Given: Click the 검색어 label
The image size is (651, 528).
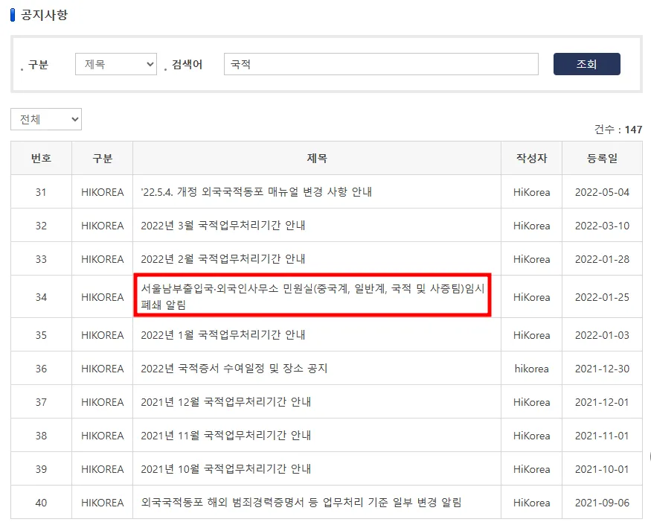Looking at the screenshot, I should click(x=187, y=64).
